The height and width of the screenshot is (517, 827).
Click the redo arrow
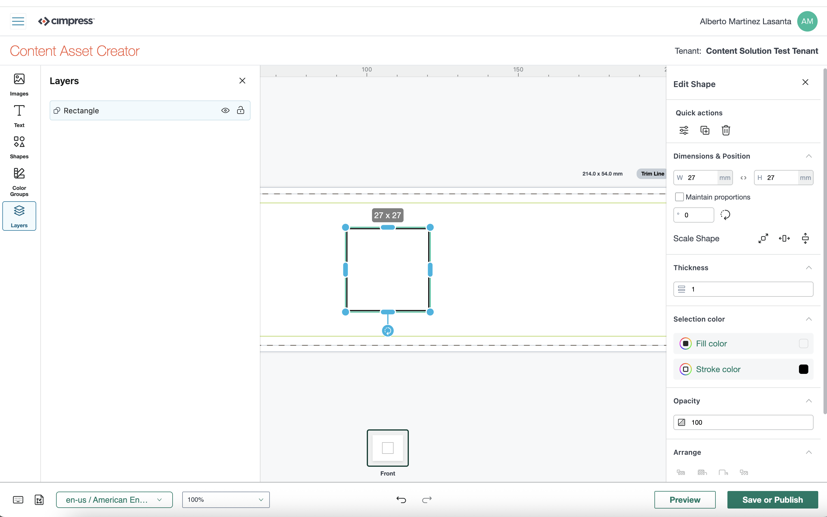pyautogui.click(x=426, y=499)
